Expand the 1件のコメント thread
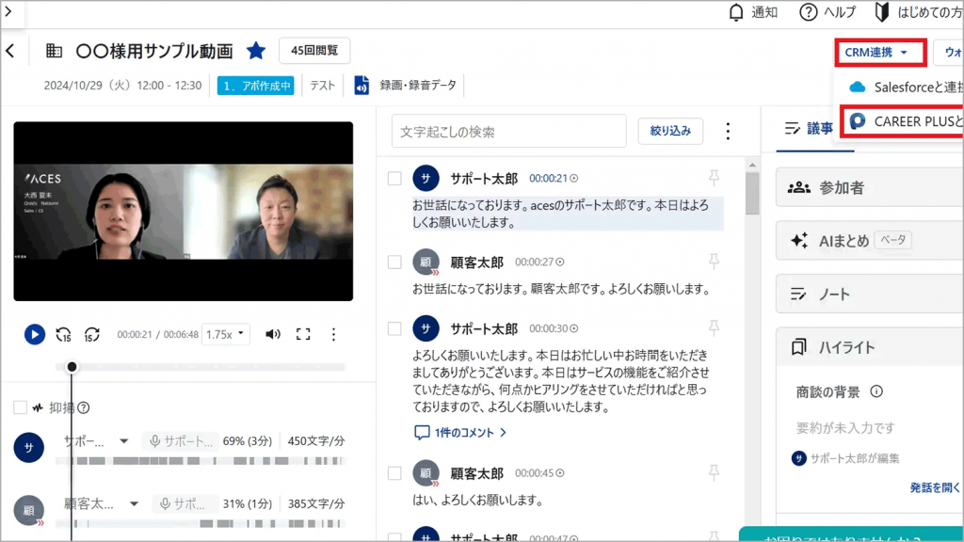This screenshot has height=542, width=964. [x=461, y=433]
